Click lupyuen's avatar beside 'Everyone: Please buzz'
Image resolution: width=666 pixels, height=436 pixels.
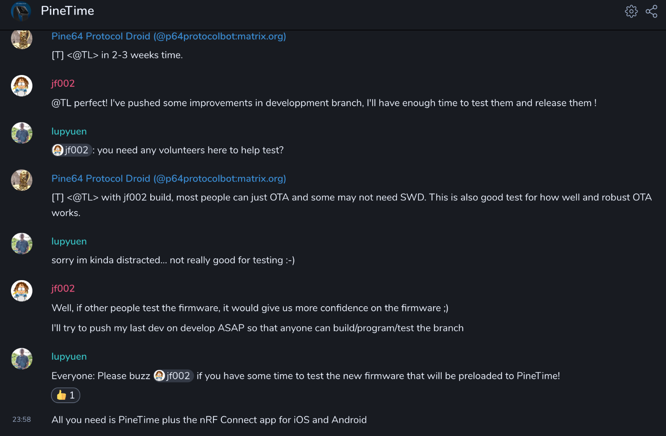(21, 359)
